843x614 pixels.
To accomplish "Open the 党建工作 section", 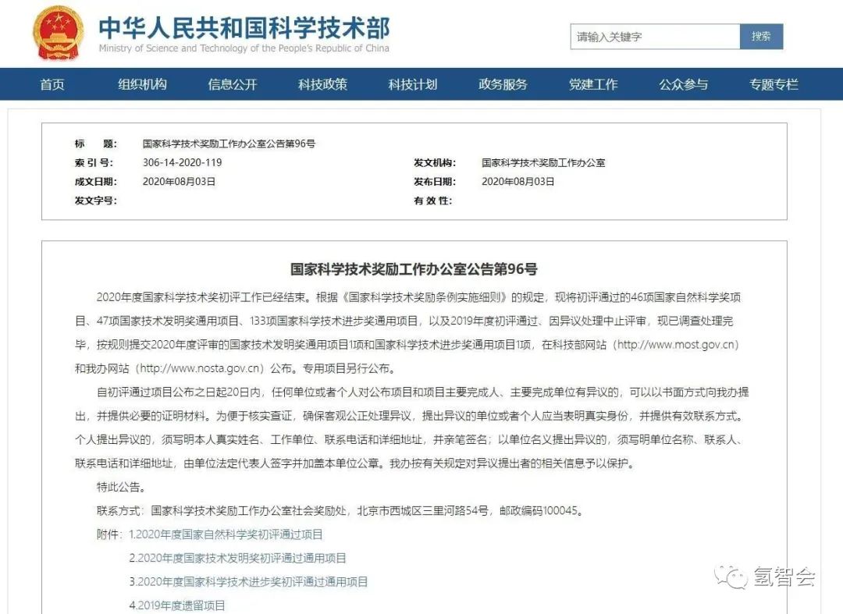I will tap(593, 84).
